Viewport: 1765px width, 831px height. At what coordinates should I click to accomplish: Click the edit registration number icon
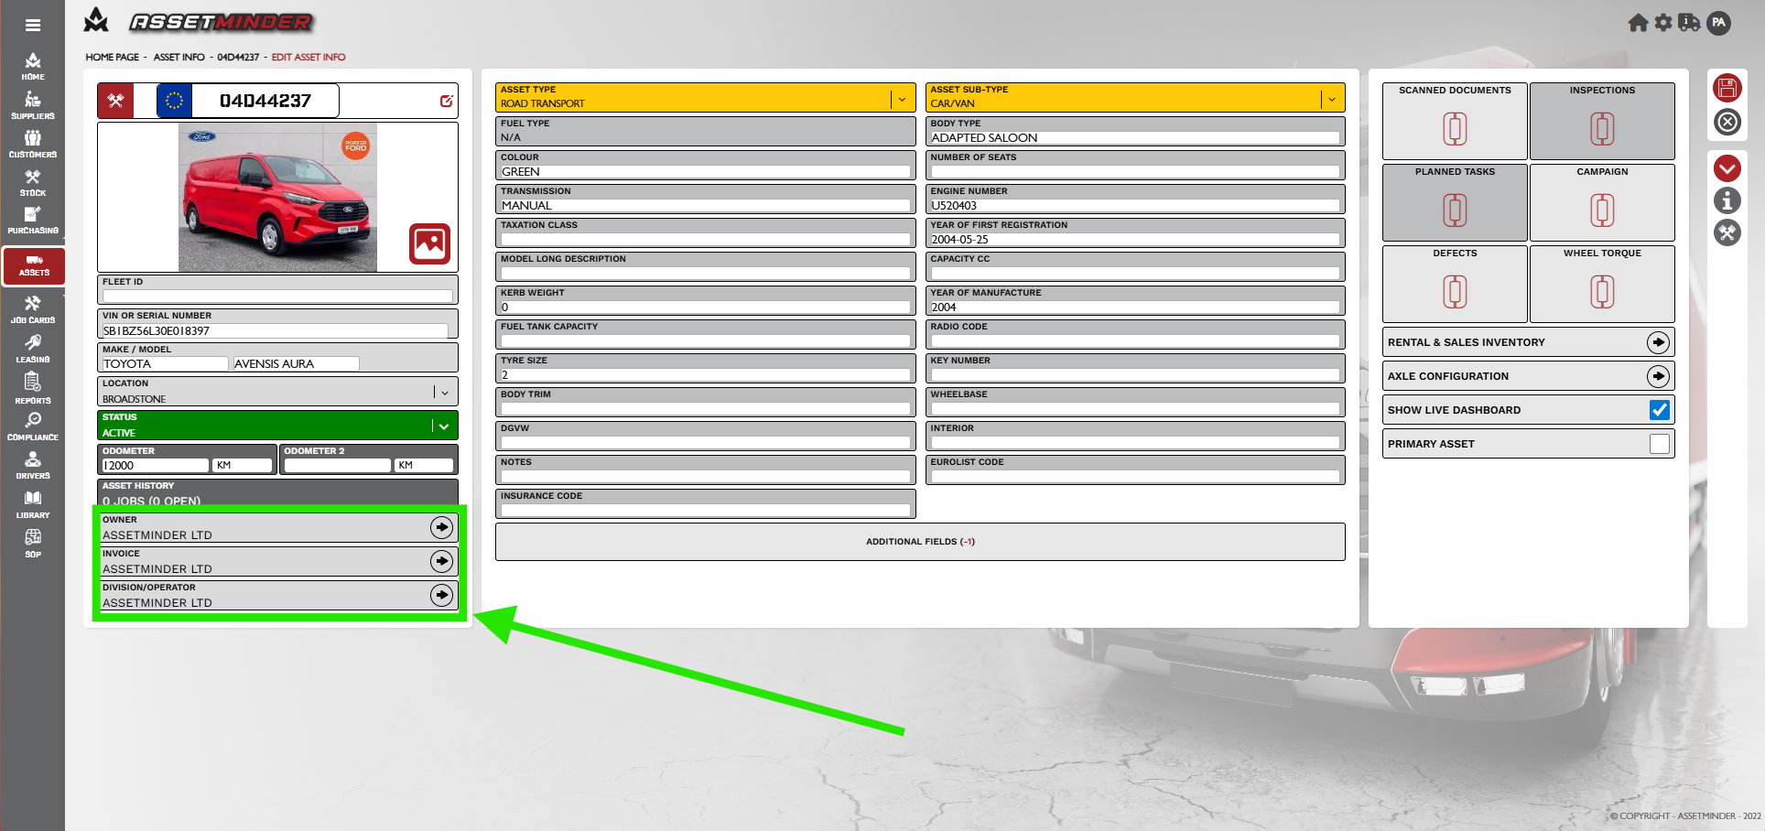pyautogui.click(x=446, y=102)
